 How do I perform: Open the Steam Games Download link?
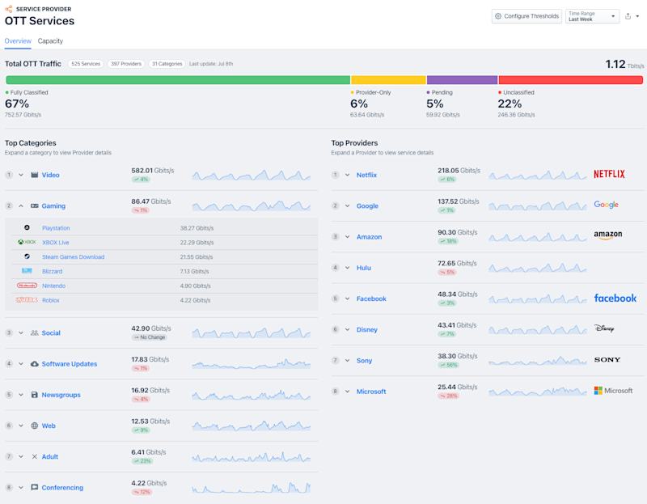pyautogui.click(x=73, y=257)
